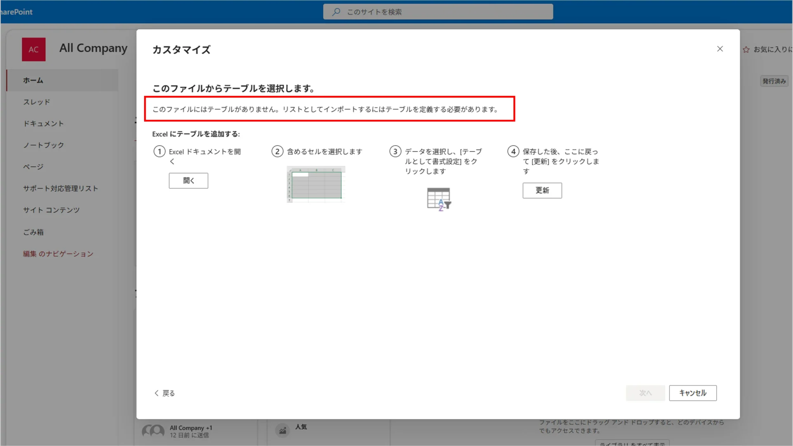Click the 'Excel にテーブルを追加する:' heading
Image resolution: width=793 pixels, height=446 pixels.
[x=196, y=134]
